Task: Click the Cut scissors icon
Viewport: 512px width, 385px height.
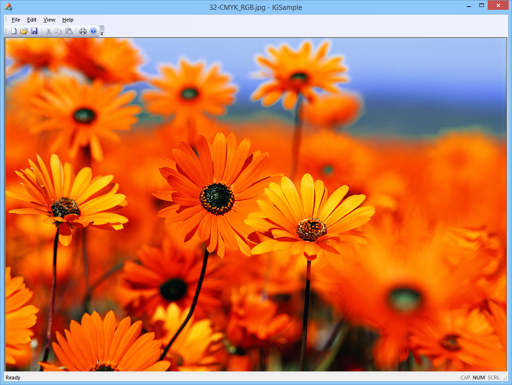Action: 48,31
